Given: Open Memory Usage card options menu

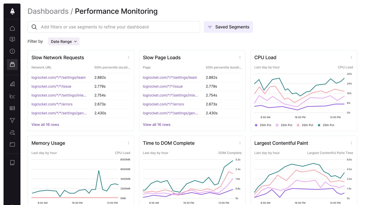Looking at the screenshot, I should 128,143.
